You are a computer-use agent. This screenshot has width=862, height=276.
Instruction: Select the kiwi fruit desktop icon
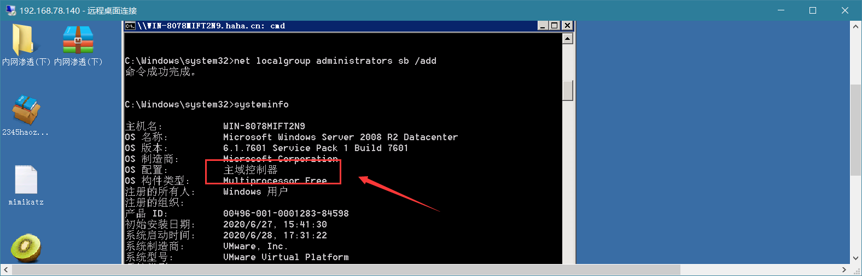coord(26,248)
